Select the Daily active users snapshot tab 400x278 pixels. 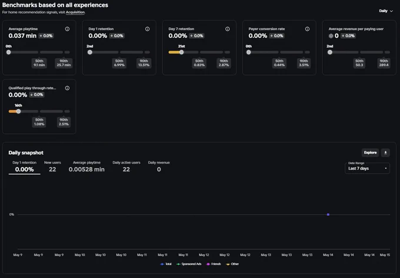(x=126, y=167)
